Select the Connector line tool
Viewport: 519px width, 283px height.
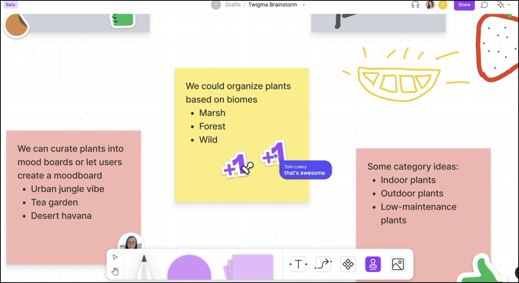[x=323, y=264]
